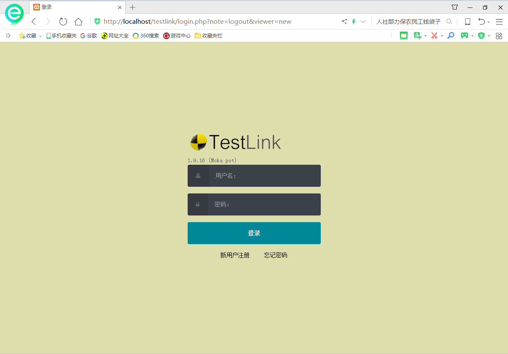Open the 新用户注册 registration link
The height and width of the screenshot is (354, 508).
click(235, 255)
